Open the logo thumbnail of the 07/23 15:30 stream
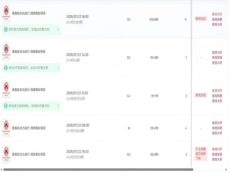Viewport: 229px width, 172px height. [6, 51]
